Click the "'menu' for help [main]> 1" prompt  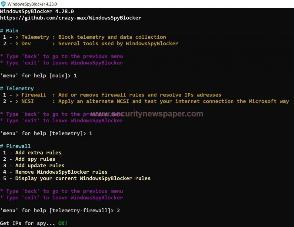[x=38, y=76]
